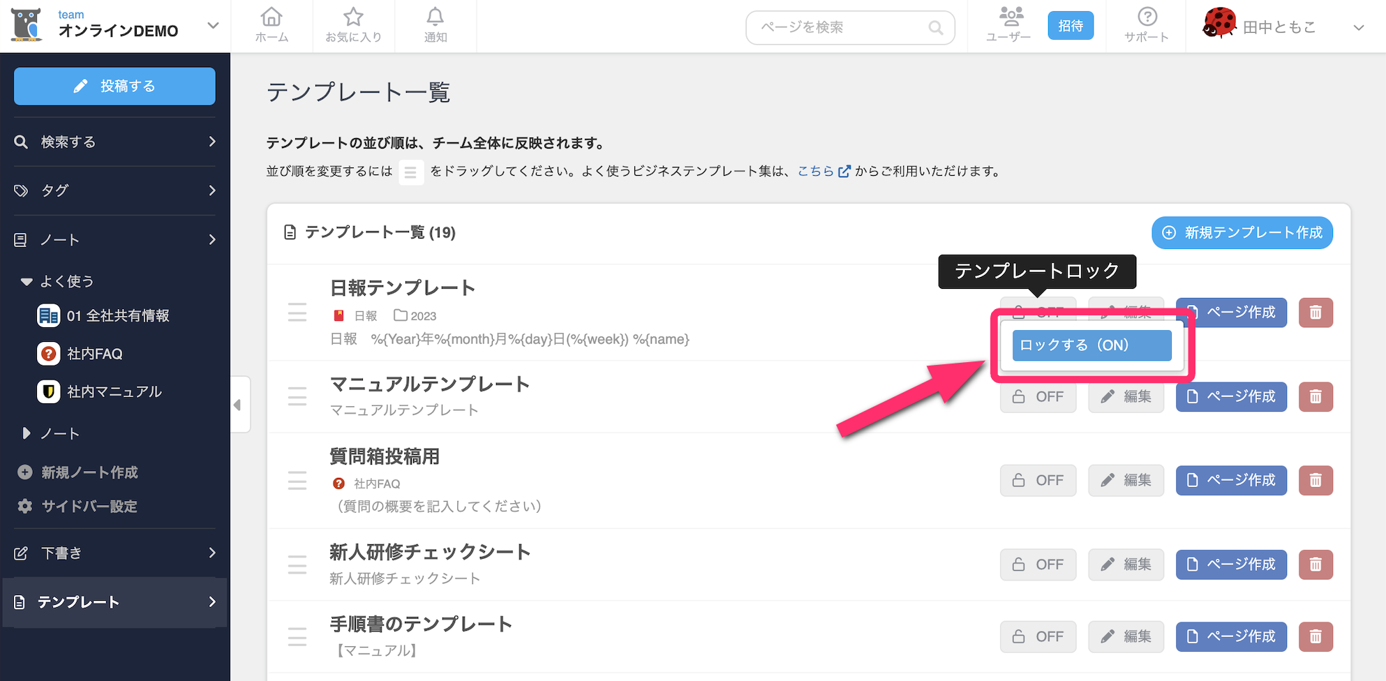The image size is (1386, 681).
Task: Select ロックする (ON) popup option
Action: tap(1091, 345)
